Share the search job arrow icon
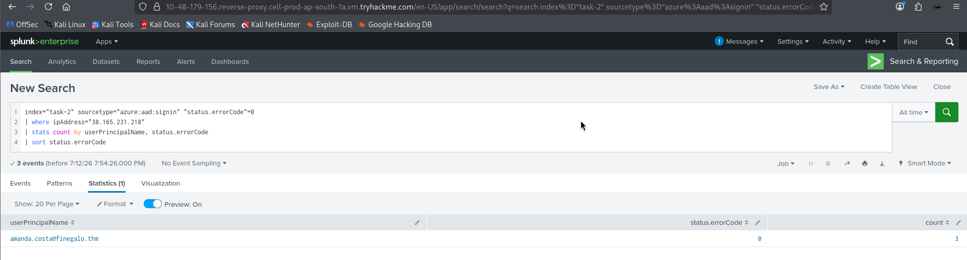Screen dimensions: 967x260 point(847,163)
